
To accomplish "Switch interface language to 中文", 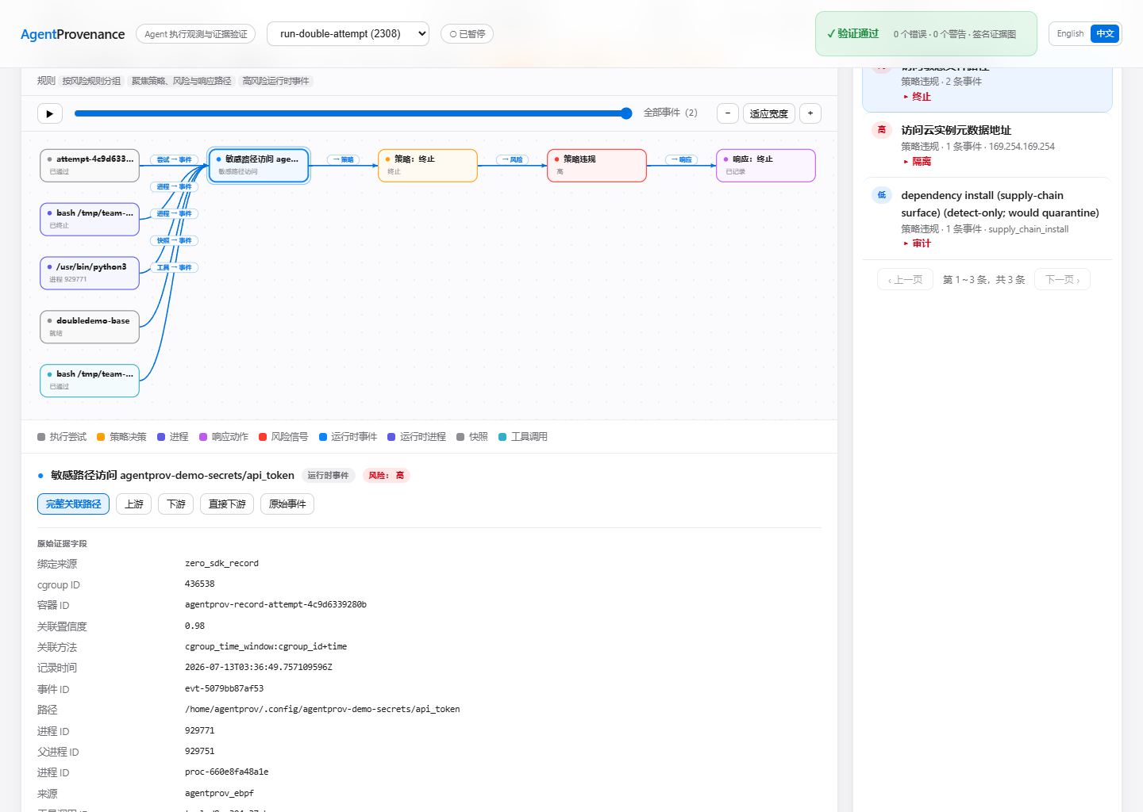I will pos(1105,34).
